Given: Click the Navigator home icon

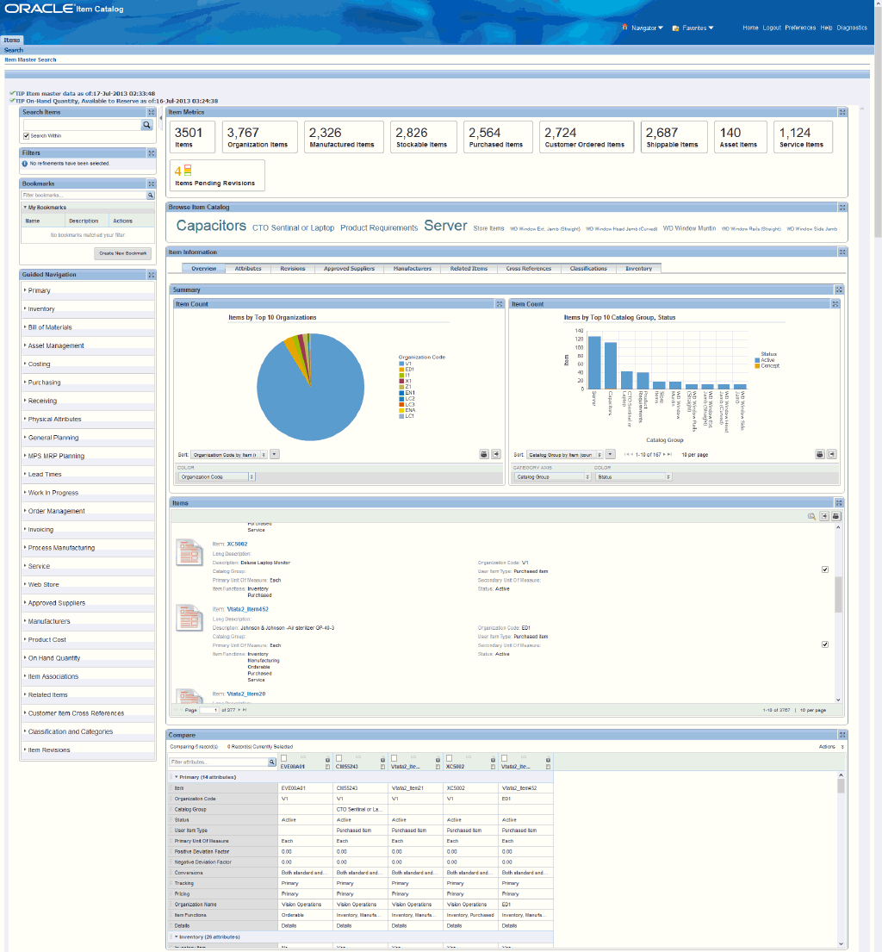Looking at the screenshot, I should (624, 28).
